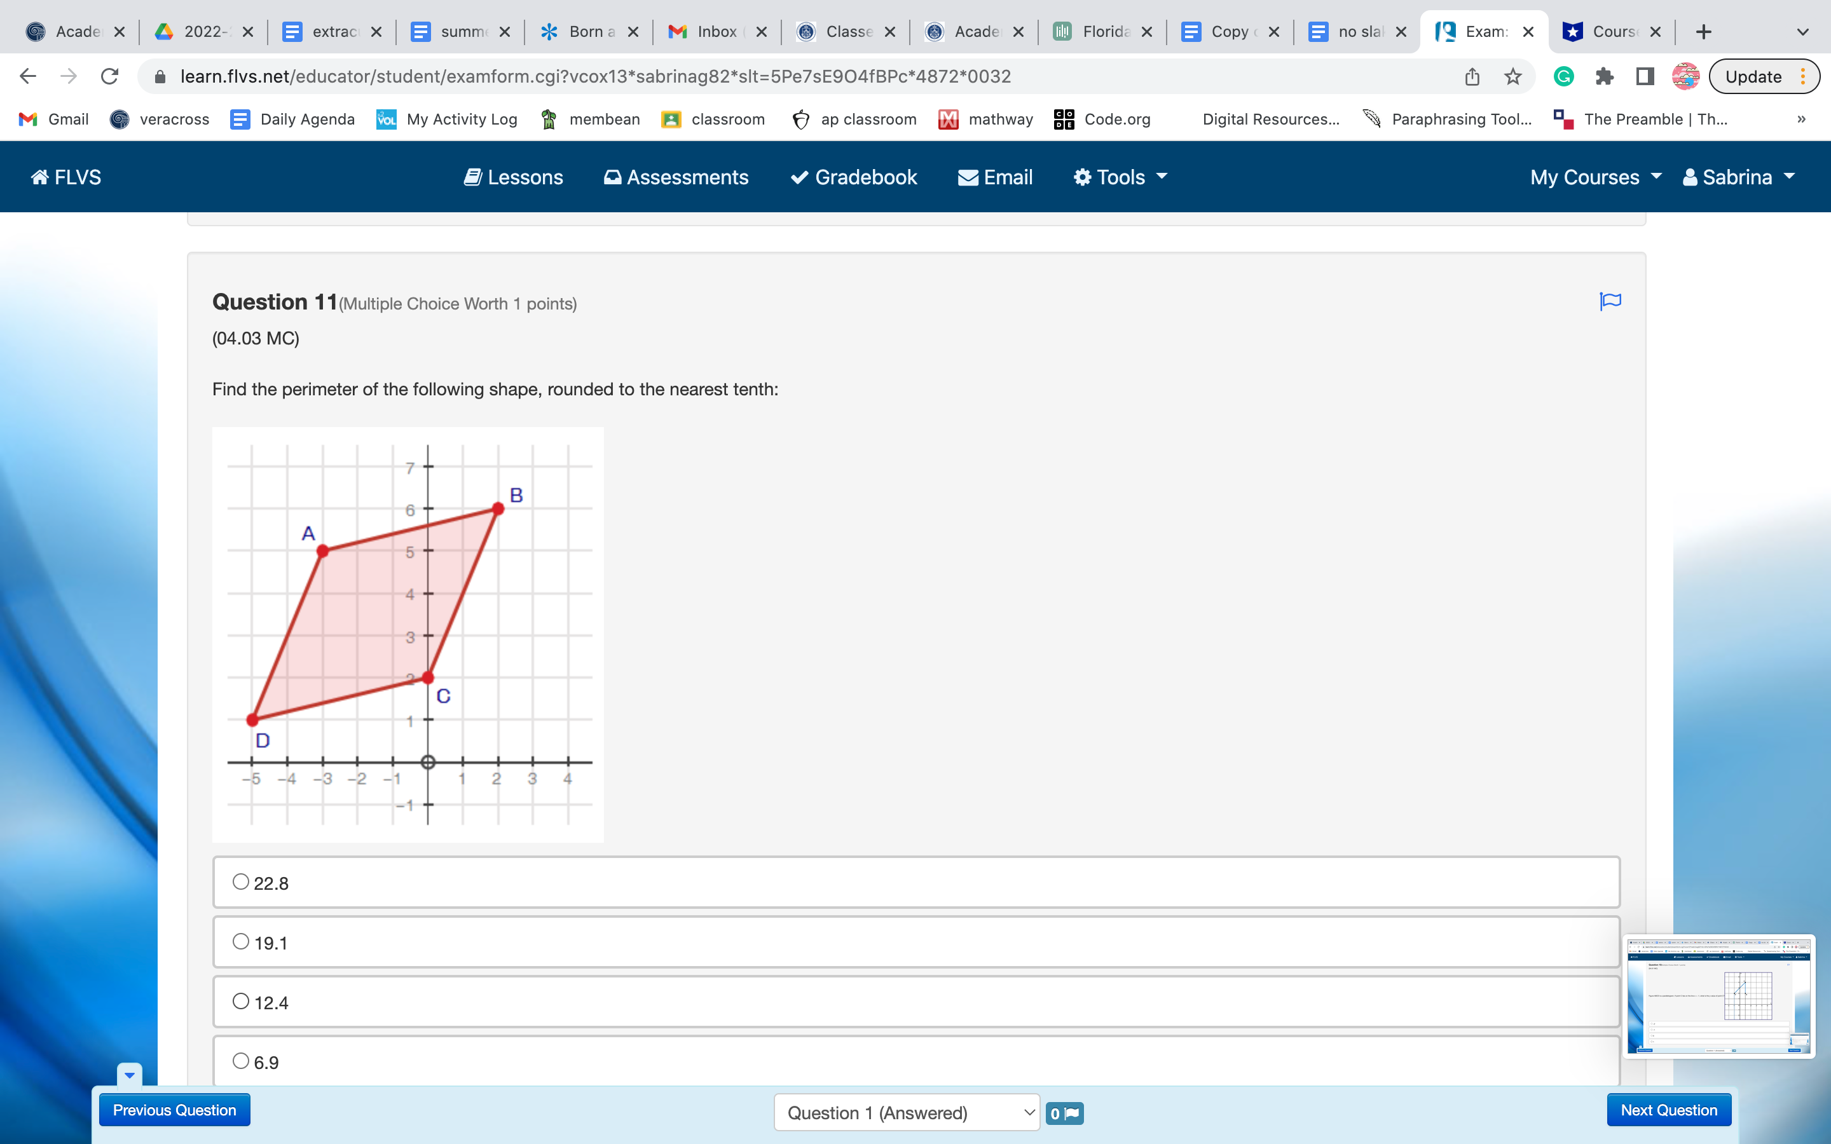Screen dimensions: 1831x1144
Task: Click the Tools gear icon
Action: [1080, 177]
